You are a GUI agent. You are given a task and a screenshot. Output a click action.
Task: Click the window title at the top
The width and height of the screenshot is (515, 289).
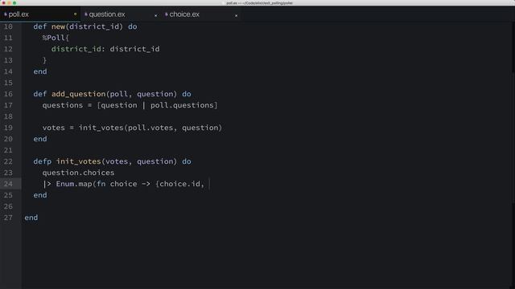pyautogui.click(x=259, y=3)
